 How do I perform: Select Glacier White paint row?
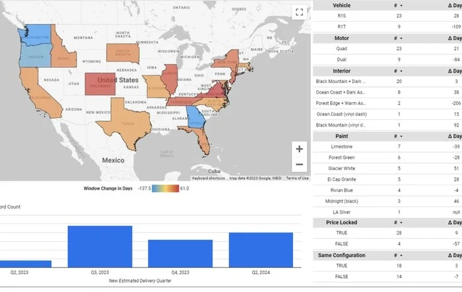387,168
